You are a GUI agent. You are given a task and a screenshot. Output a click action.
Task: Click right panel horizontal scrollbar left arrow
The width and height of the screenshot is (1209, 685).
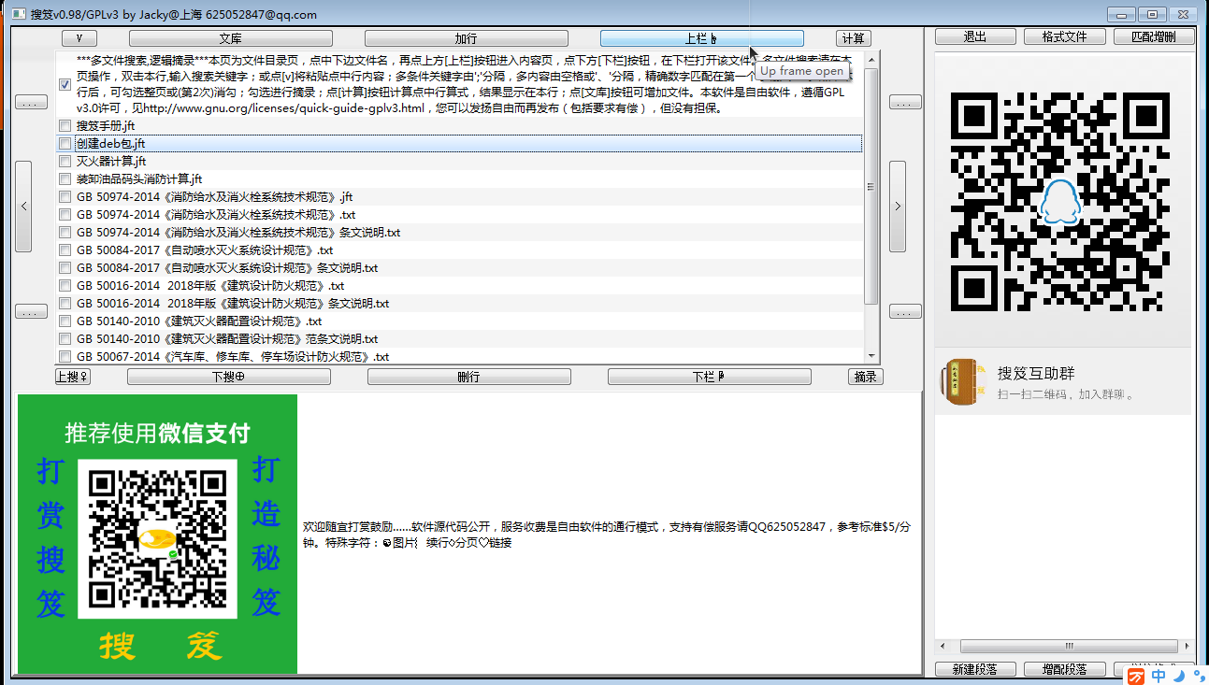(943, 646)
